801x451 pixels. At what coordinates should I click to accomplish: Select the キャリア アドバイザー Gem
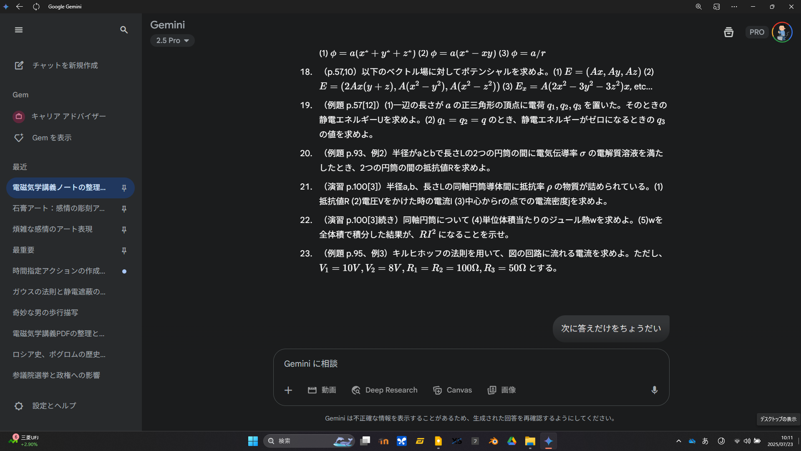[x=69, y=117]
